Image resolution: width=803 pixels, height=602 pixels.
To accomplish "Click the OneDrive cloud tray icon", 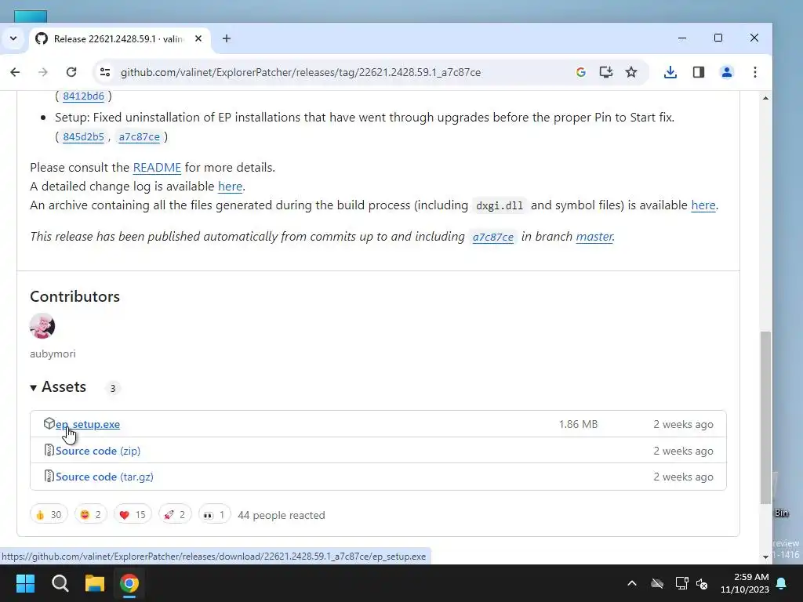I will click(657, 583).
